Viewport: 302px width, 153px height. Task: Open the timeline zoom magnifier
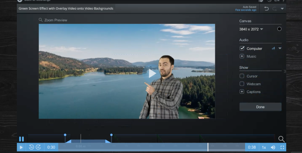pyautogui.click(x=281, y=139)
